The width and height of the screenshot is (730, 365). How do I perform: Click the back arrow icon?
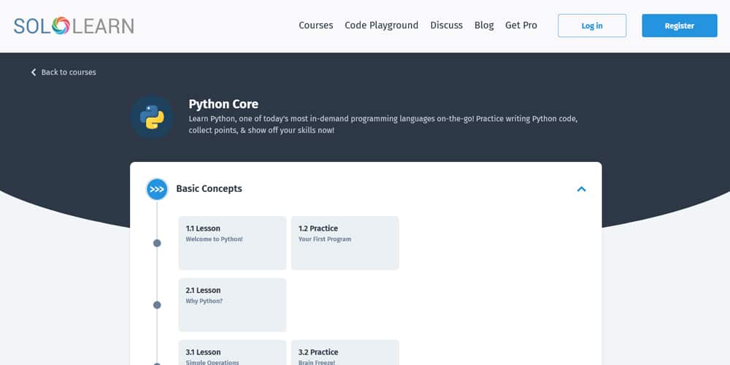[34, 72]
